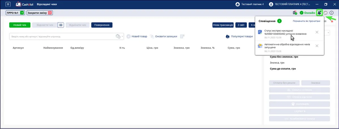Viewport: 339px width, 129px height.
Task: Open Популярні товари
Action: 239,37
